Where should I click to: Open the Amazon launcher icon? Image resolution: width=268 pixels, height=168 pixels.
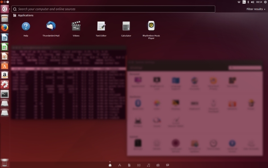tap(4, 75)
